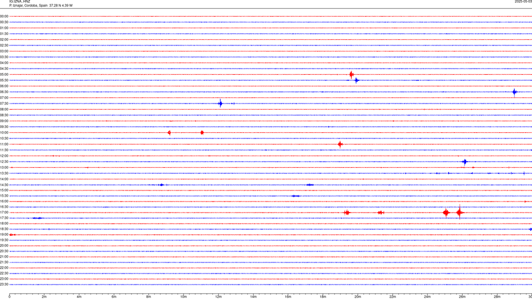The image size is (532, 299).
Task: Click the 04:30 trace time label
Action: tap(4, 69)
